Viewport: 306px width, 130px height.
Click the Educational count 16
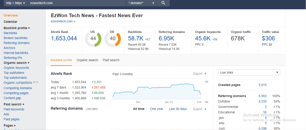click(x=265, y=112)
